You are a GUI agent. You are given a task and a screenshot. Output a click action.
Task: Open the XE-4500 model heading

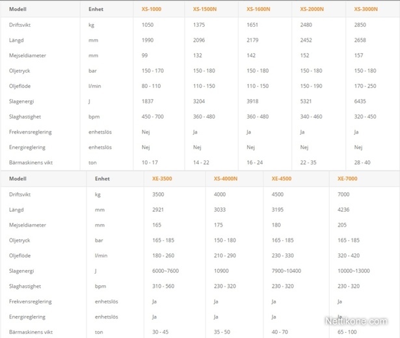(x=282, y=178)
